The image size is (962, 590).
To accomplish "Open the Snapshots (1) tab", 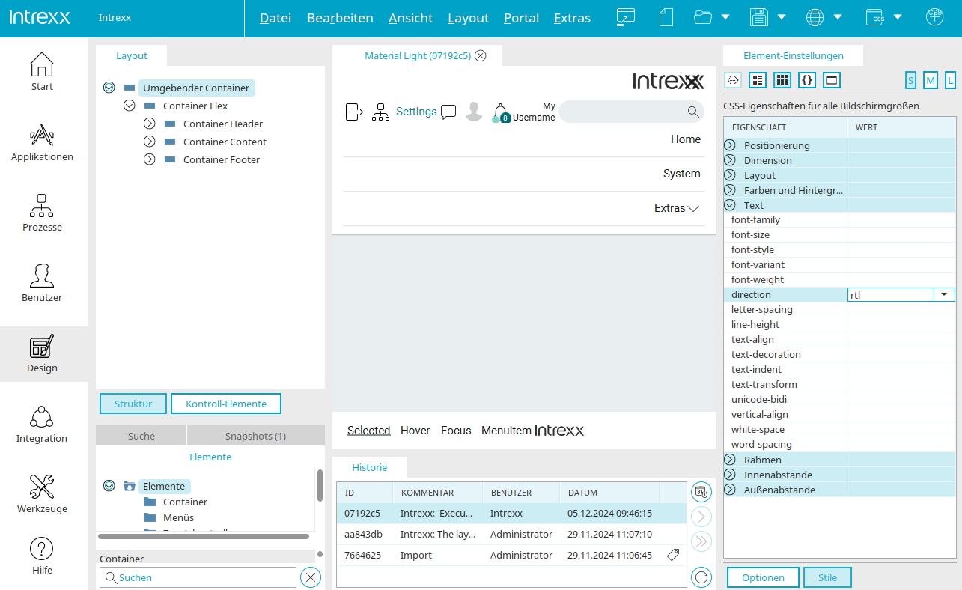I will point(256,436).
